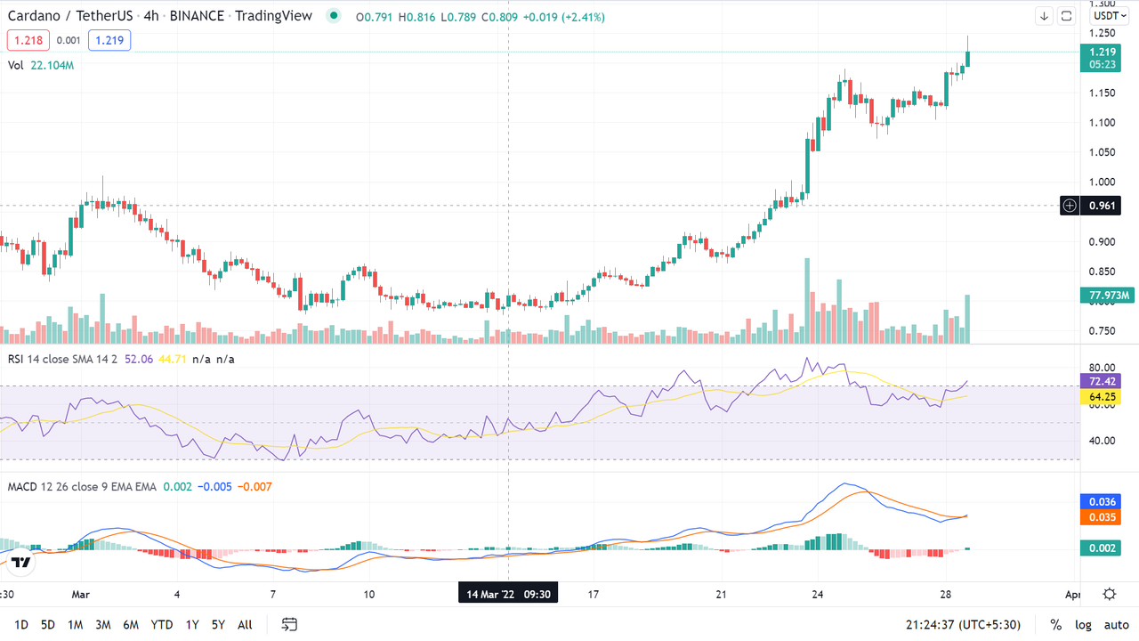Click the crosshair plus icon beside 0.961
The width and height of the screenshot is (1139, 641).
(x=1070, y=206)
